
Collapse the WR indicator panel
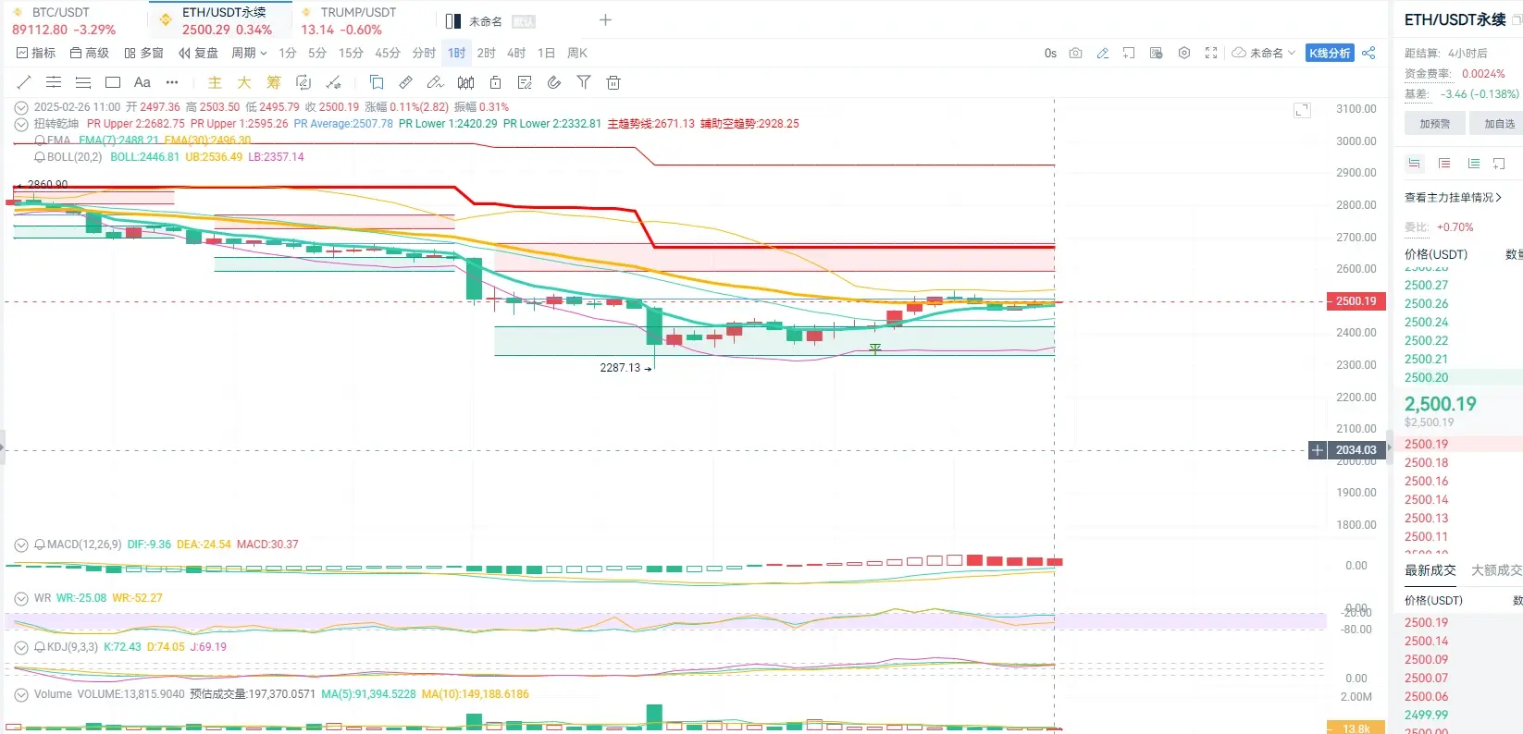coord(21,598)
